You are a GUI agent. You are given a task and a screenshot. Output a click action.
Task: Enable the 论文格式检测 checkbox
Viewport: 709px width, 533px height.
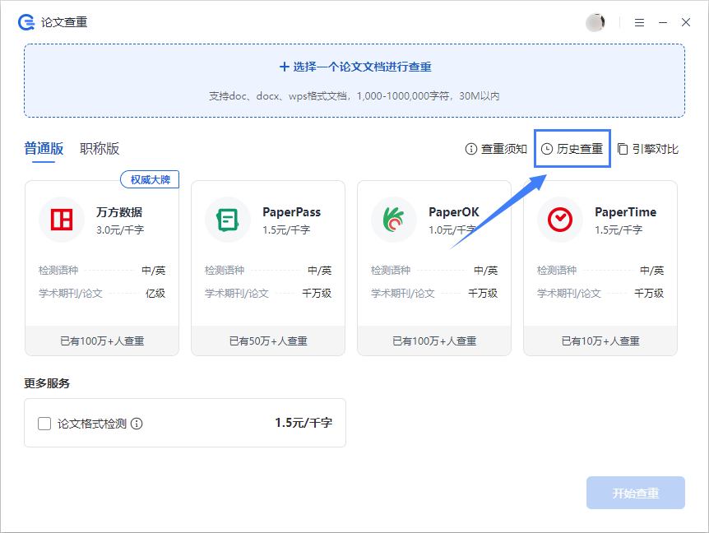(x=44, y=424)
